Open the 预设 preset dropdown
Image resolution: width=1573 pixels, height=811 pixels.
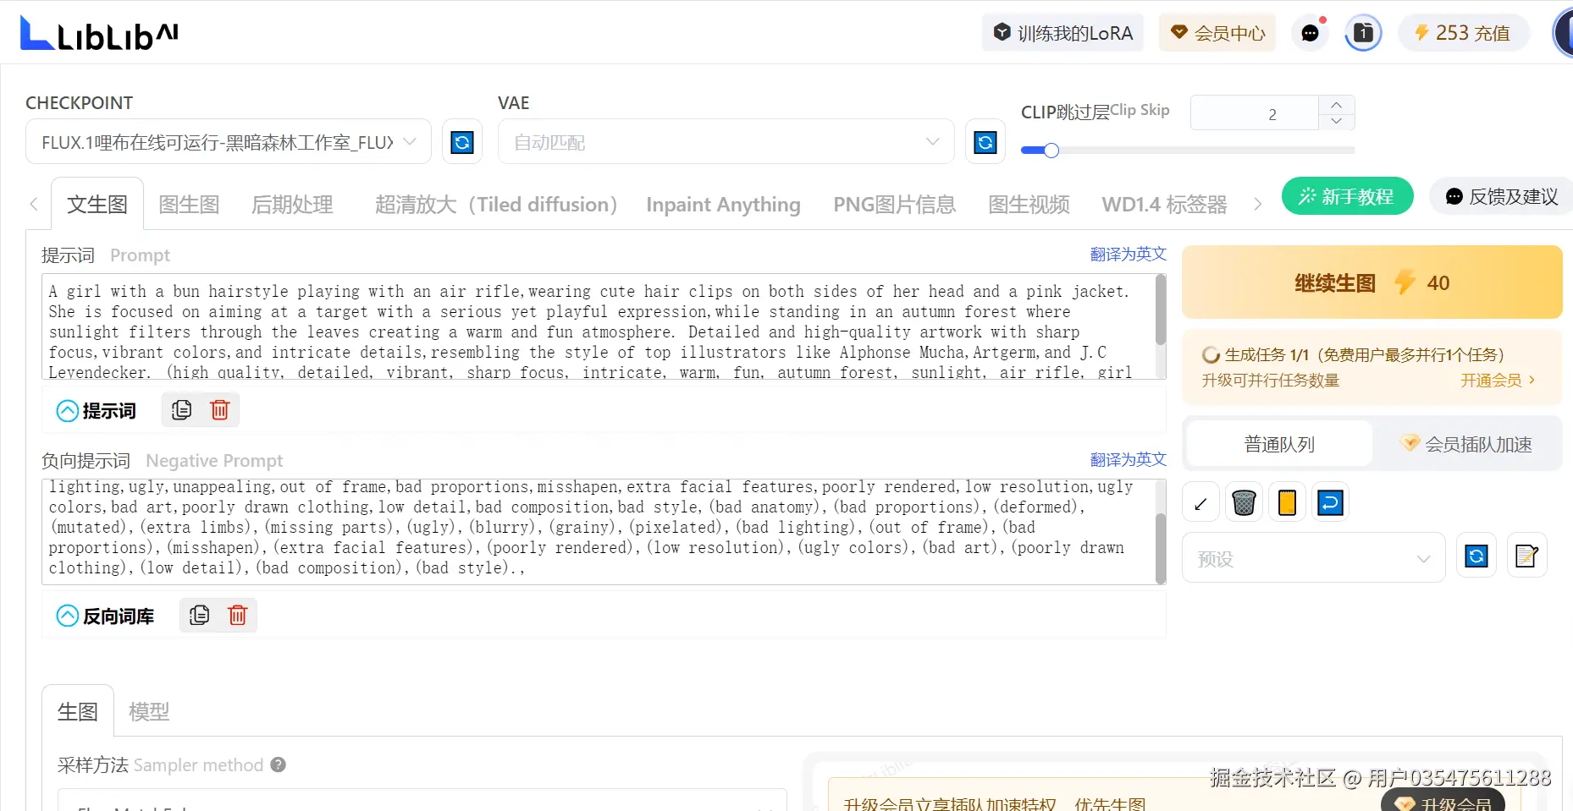tap(1314, 557)
